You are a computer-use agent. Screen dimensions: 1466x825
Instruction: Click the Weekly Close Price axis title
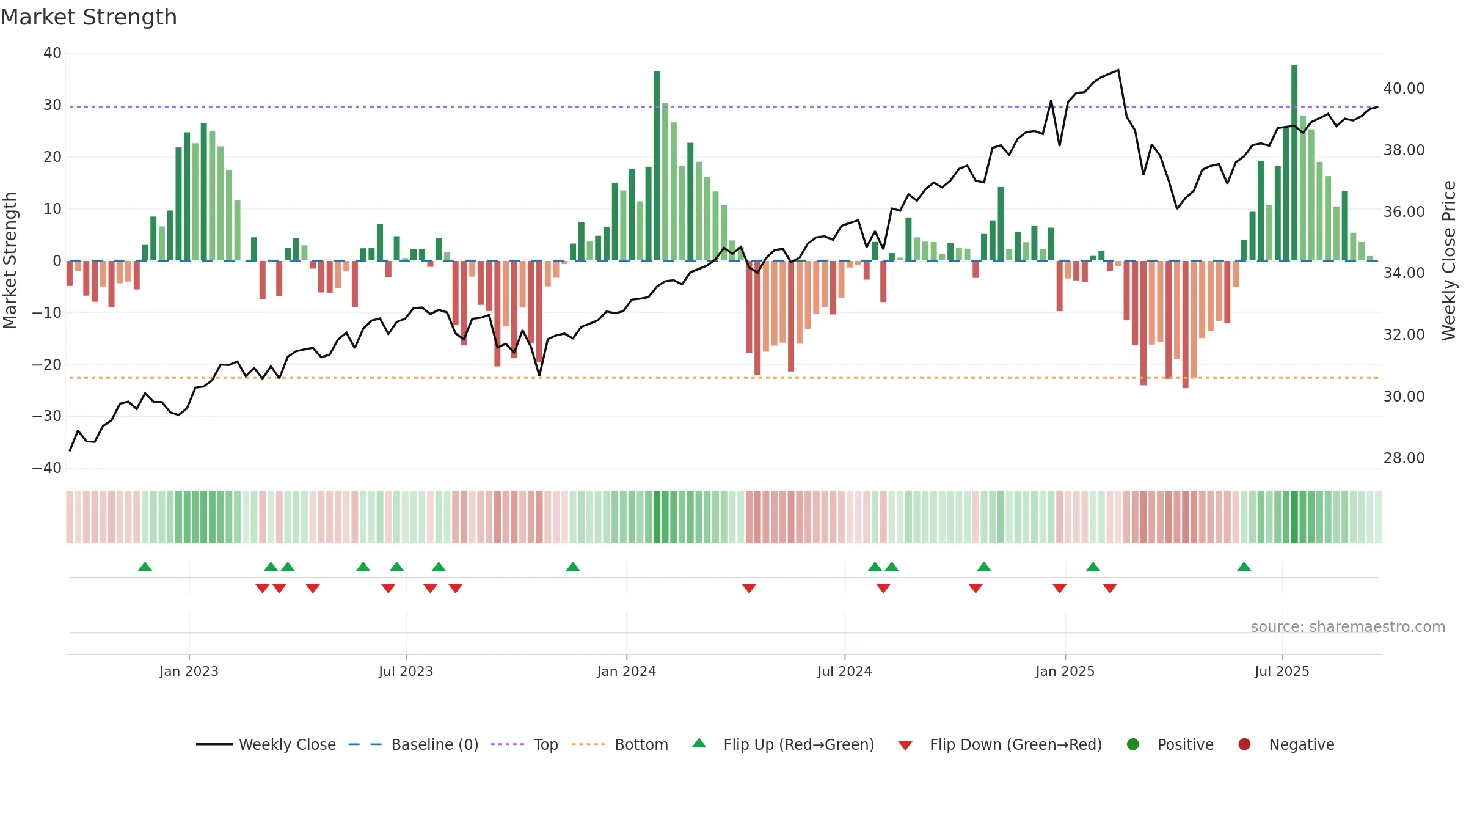pos(1448,260)
